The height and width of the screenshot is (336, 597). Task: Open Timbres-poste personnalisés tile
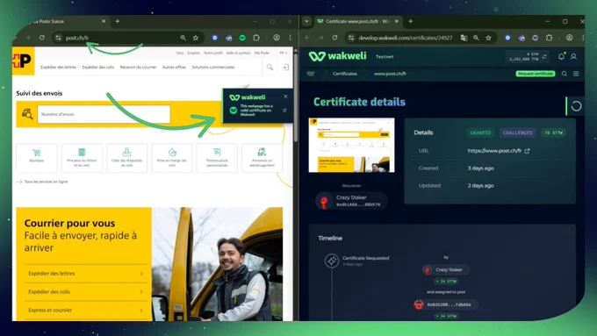(217, 158)
